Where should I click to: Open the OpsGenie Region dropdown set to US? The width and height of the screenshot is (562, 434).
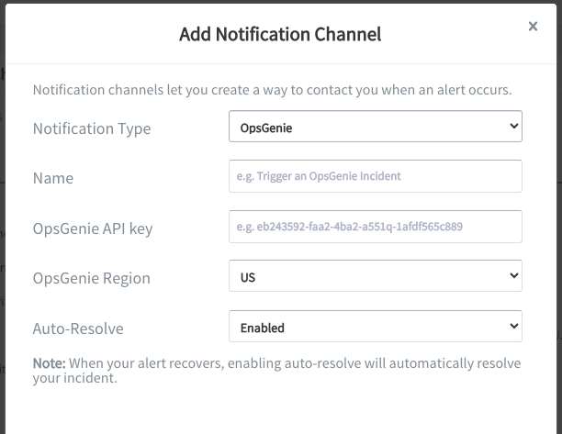click(376, 276)
